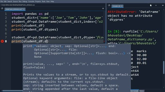Open the Debug menu
The width and height of the screenshot is (165, 92).
tap(25, 2)
